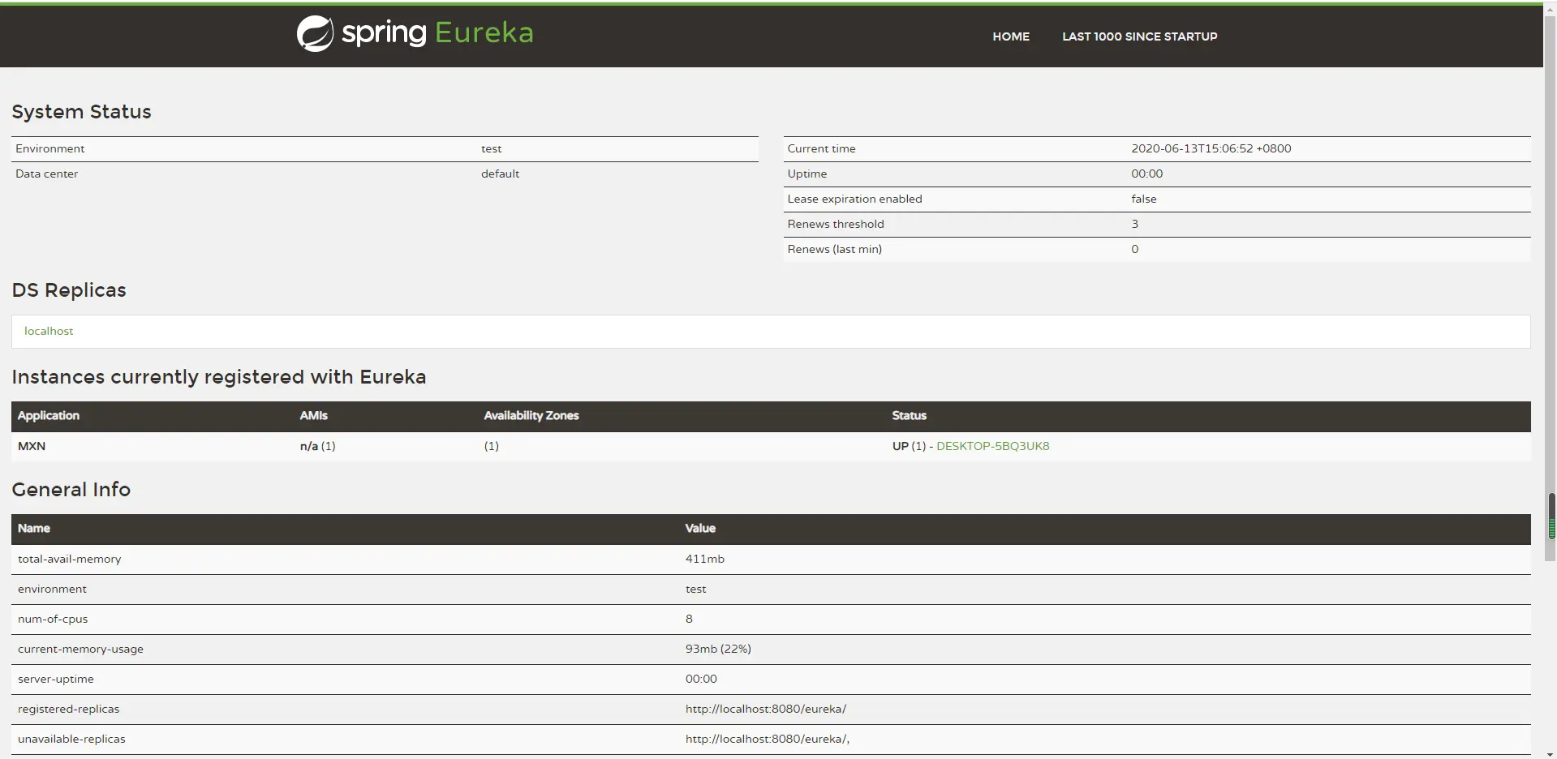Select the 93mb (22%) usage value
Image resolution: width=1557 pixels, height=759 pixels.
[718, 649]
